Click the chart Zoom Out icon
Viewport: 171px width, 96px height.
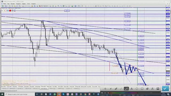61,6
